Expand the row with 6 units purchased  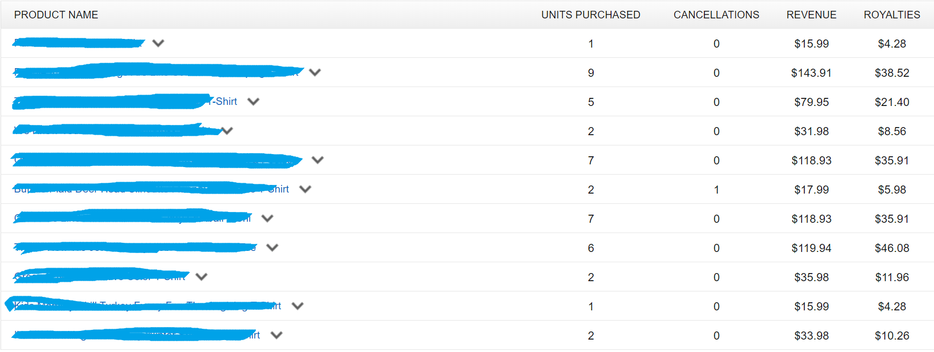tap(272, 248)
